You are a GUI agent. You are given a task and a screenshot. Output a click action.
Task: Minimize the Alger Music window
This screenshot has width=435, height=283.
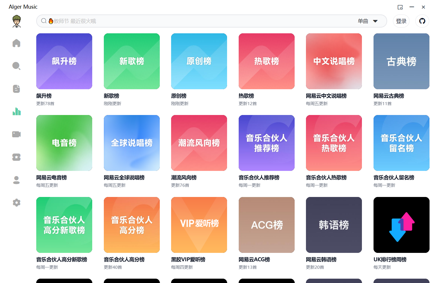412,7
